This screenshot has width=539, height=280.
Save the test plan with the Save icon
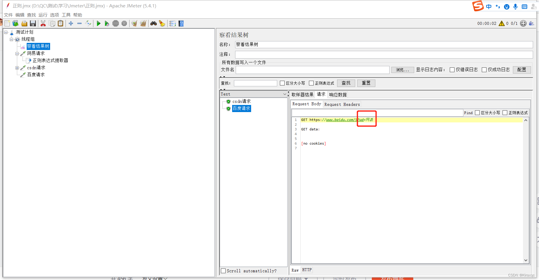coord(33,23)
